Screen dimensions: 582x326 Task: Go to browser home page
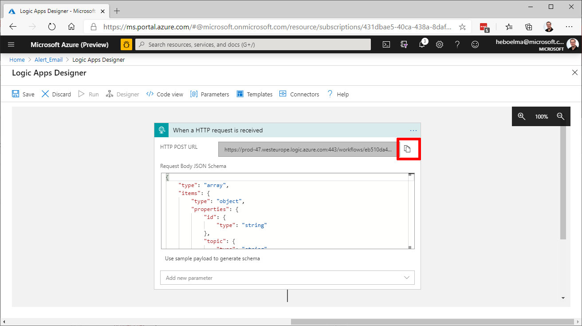(71, 27)
